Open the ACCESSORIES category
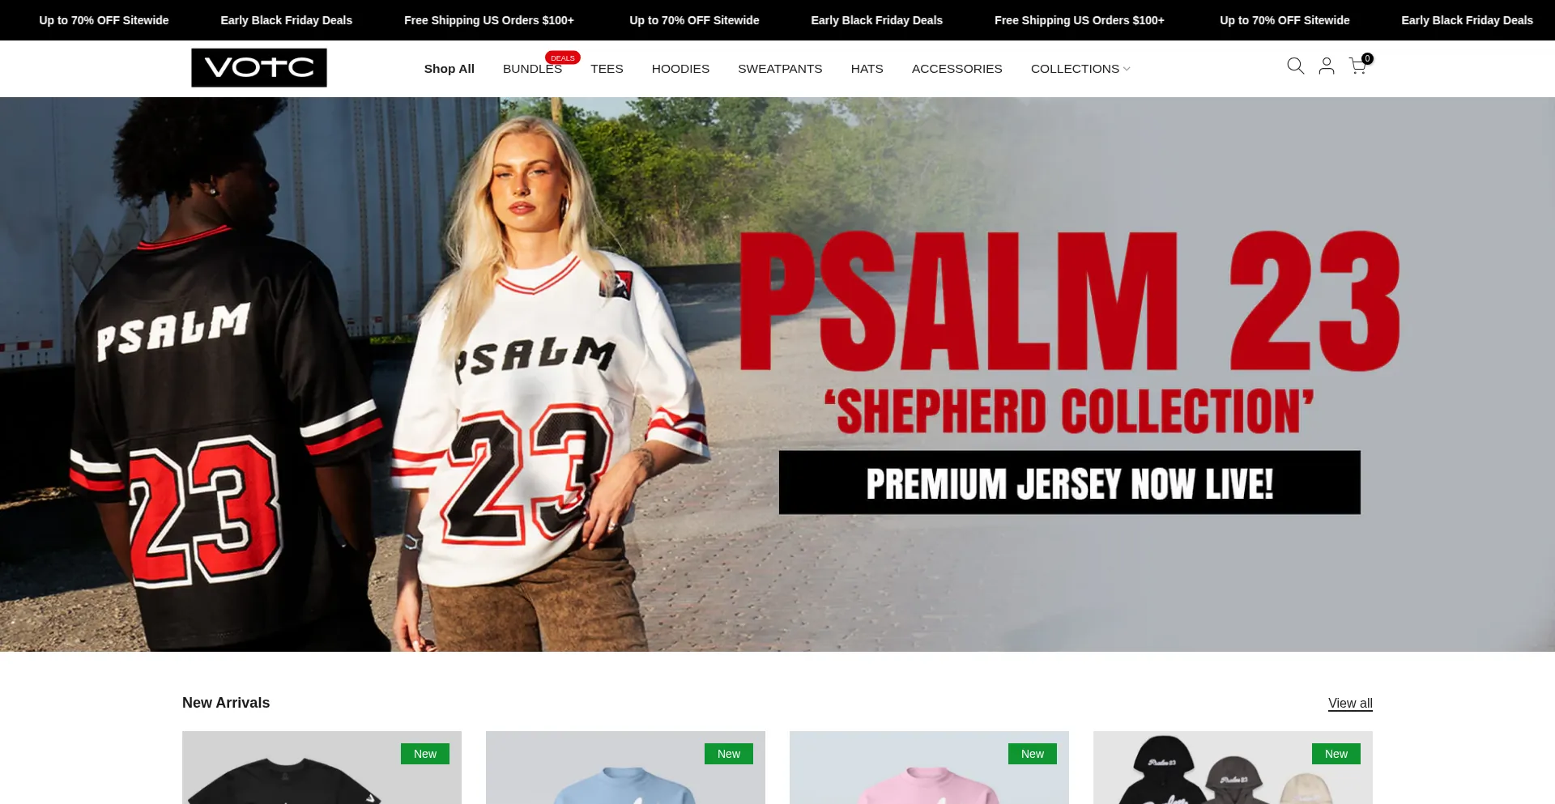 coord(956,69)
